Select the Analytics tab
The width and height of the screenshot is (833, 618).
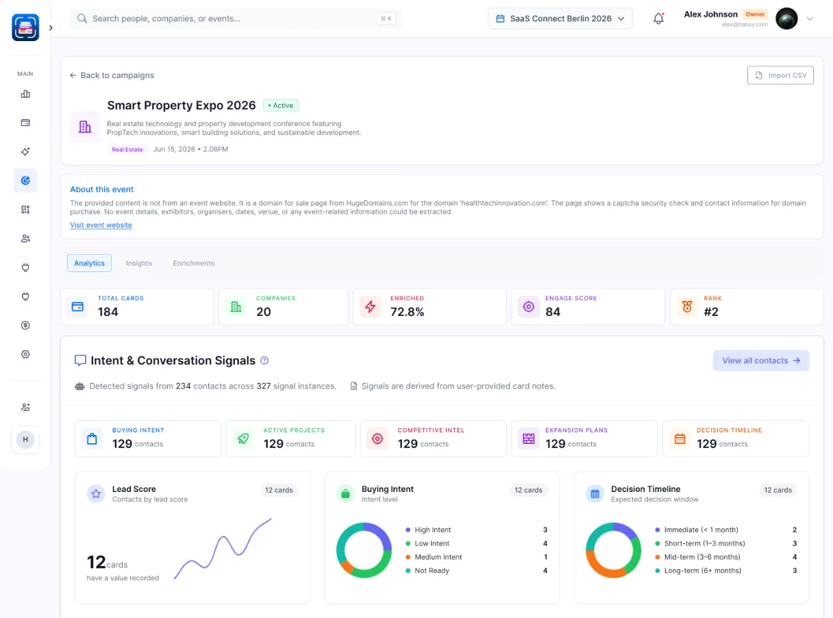pyautogui.click(x=89, y=263)
